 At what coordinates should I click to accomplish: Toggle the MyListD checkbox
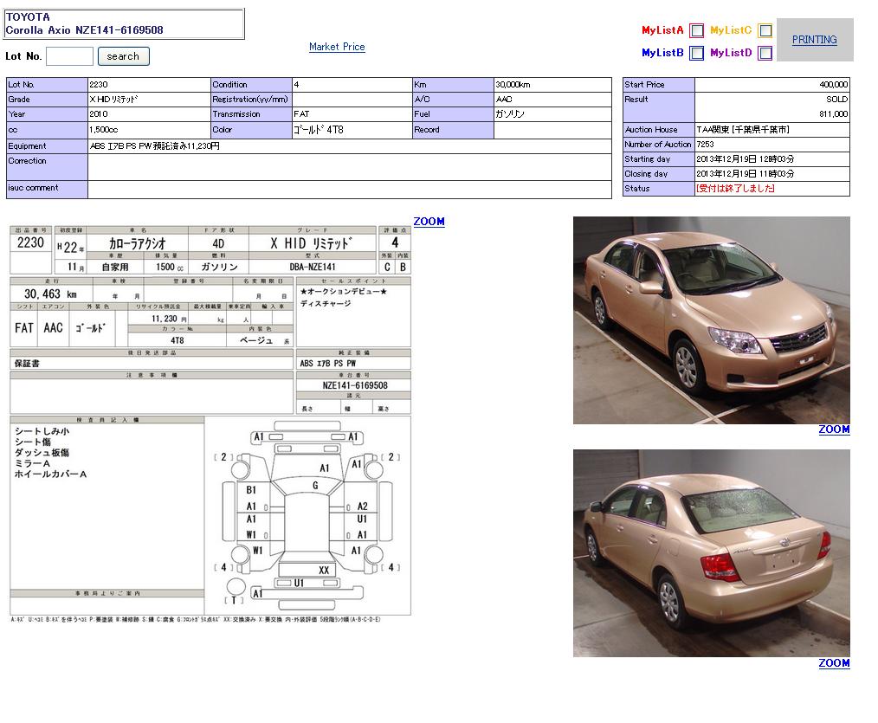765,53
